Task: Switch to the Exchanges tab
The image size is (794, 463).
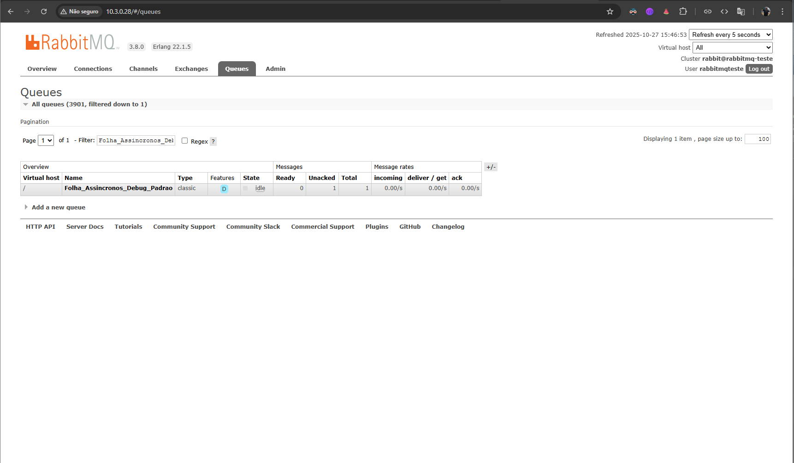Action: tap(191, 69)
